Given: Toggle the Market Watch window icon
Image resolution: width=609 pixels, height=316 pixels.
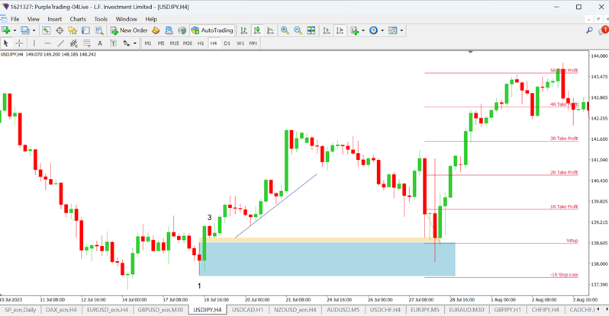Looking at the screenshot, I should coord(47,30).
